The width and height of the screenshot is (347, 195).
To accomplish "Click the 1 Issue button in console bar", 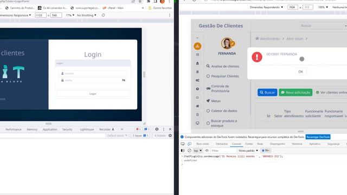I will tap(140, 135).
